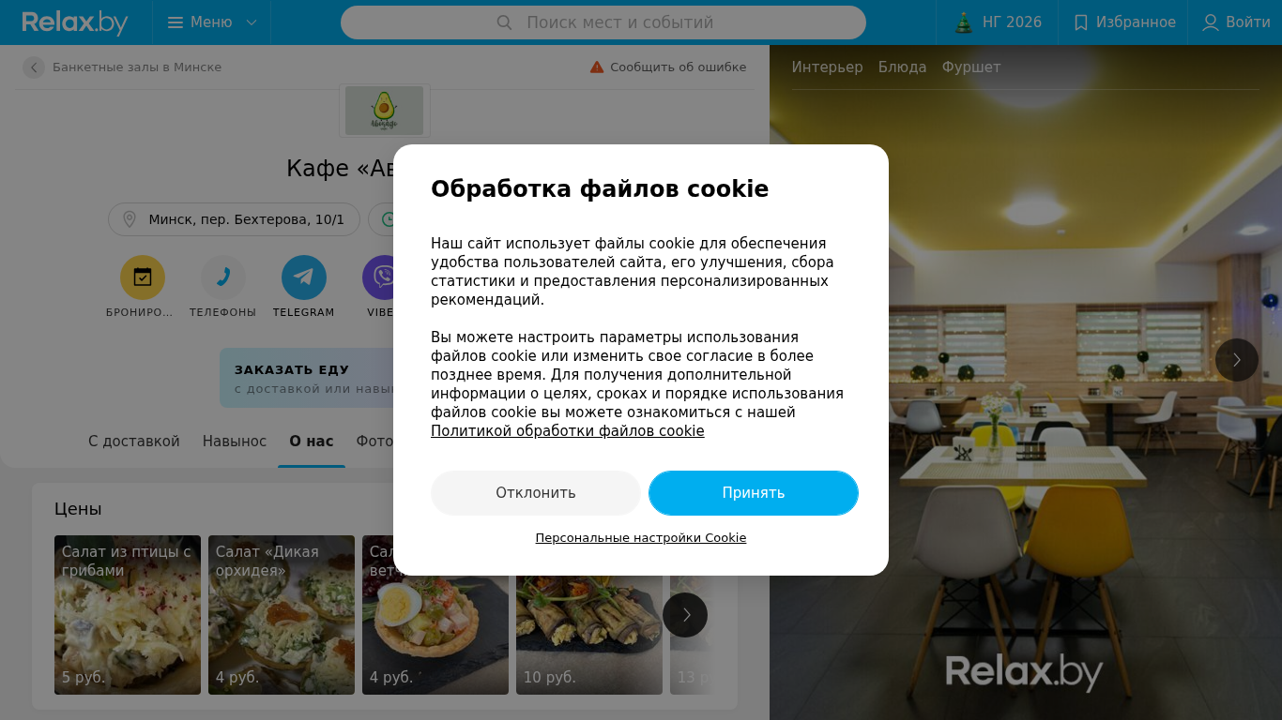Click the Войти login icon
This screenshot has height=720, width=1282.
(x=1211, y=22)
